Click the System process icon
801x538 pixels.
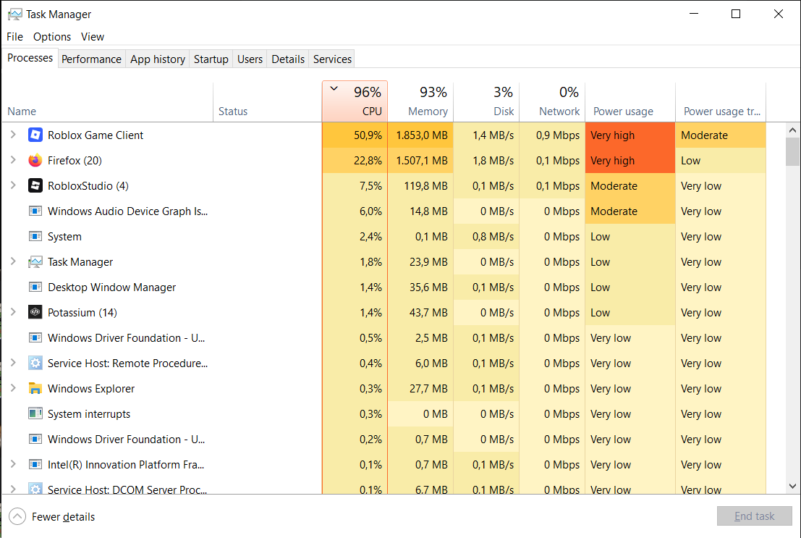click(x=35, y=236)
